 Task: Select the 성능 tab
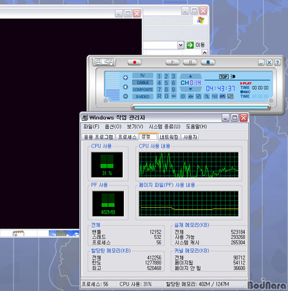click(x=148, y=136)
